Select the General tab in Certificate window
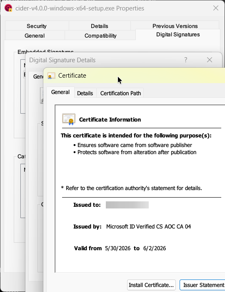This screenshot has height=292, width=225. (60, 92)
